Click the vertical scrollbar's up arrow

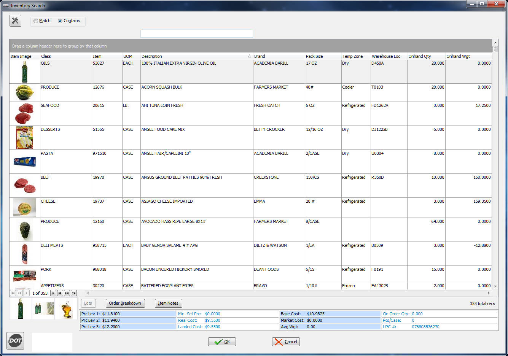496,43
